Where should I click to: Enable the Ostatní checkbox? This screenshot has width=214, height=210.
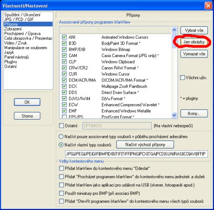61,126
